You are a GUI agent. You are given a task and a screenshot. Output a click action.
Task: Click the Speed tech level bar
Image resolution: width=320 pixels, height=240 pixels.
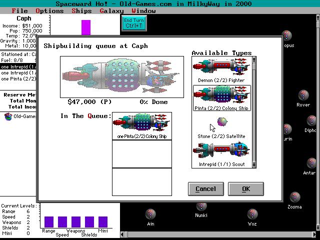(x=62, y=222)
